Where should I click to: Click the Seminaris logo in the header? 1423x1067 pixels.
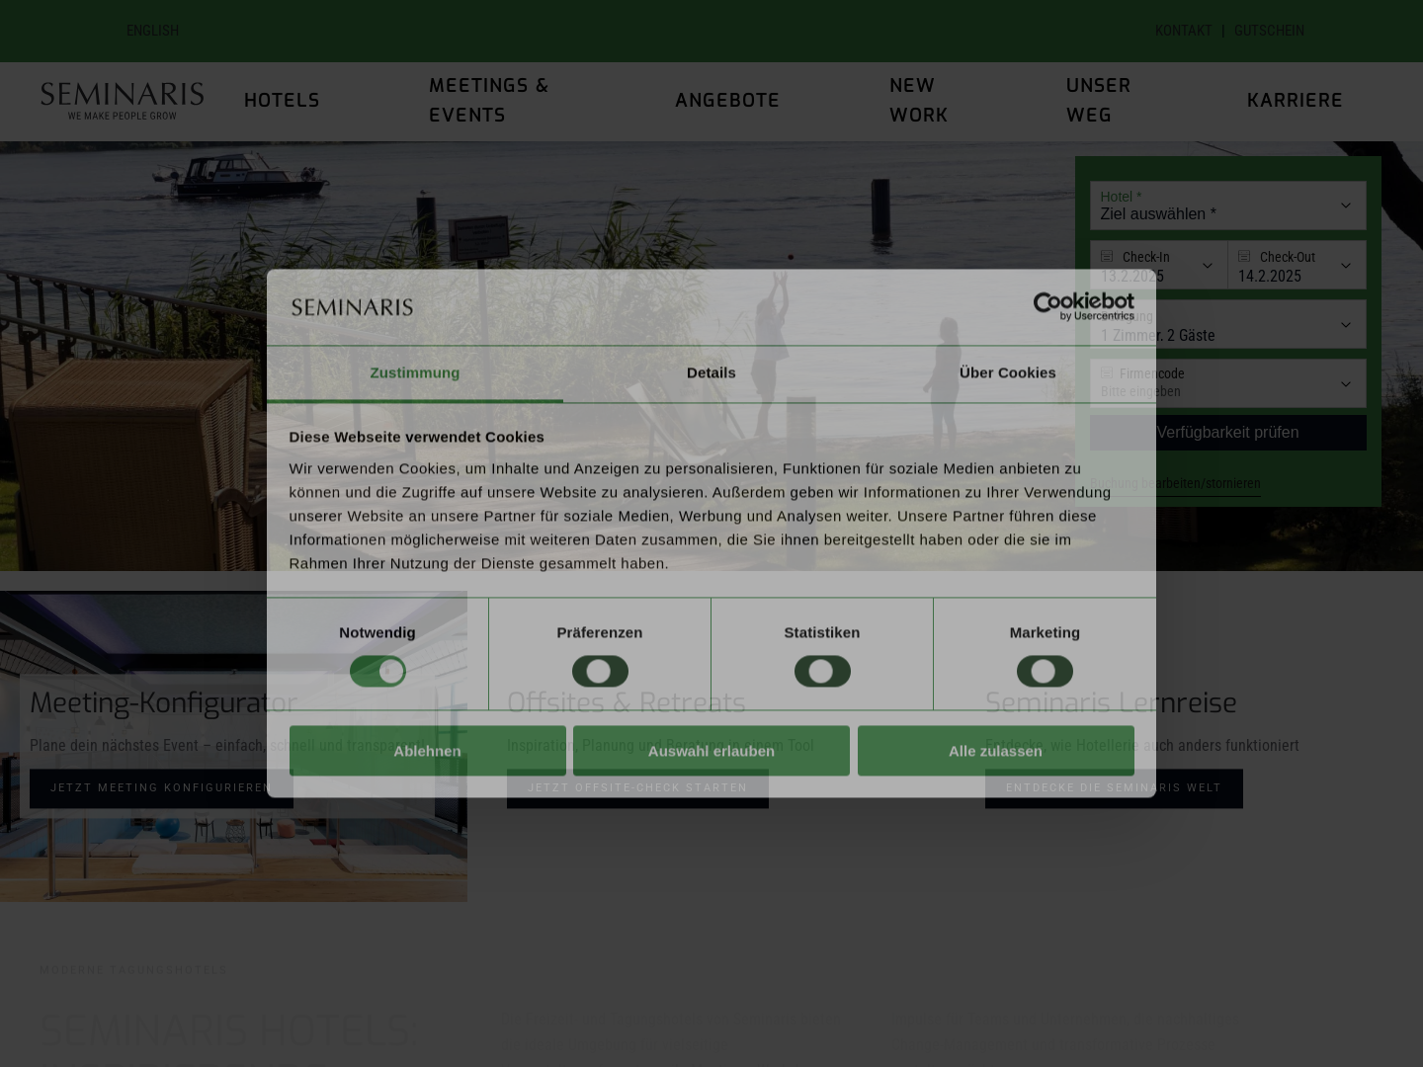point(122,101)
